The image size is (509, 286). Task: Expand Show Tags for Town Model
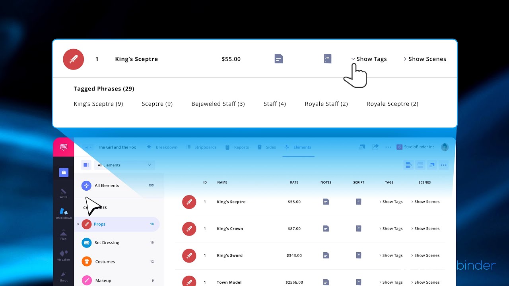pos(391,282)
